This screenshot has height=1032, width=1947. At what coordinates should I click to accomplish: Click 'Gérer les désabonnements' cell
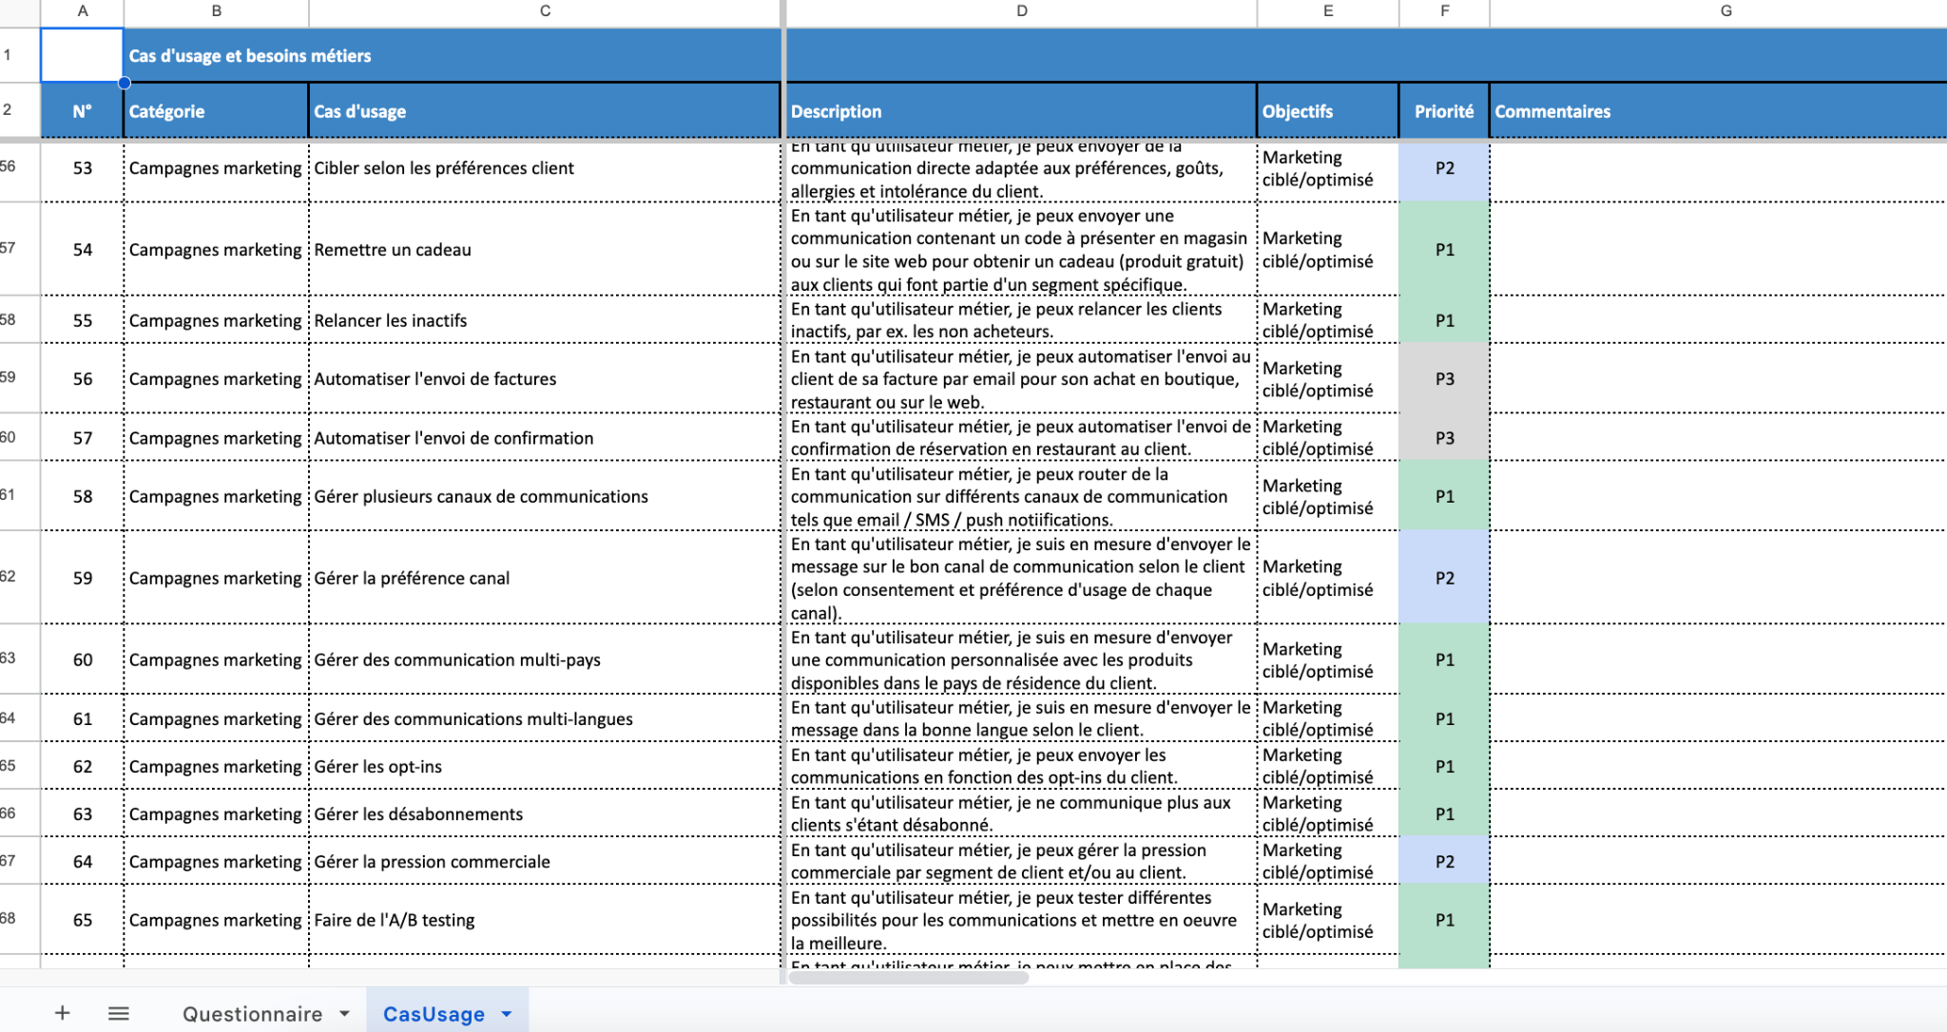[545, 813]
